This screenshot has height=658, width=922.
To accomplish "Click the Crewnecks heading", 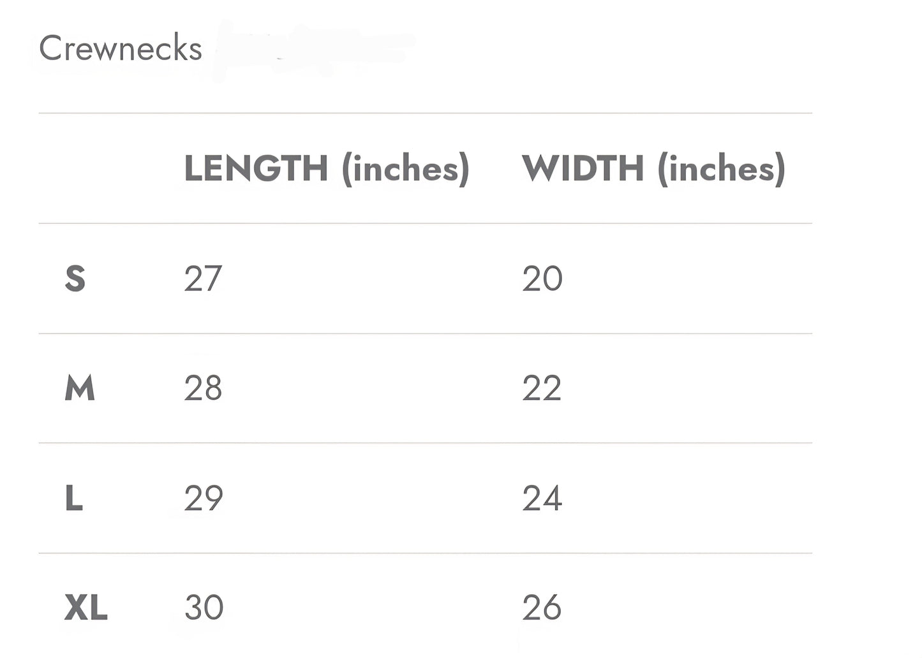I will click(x=120, y=48).
